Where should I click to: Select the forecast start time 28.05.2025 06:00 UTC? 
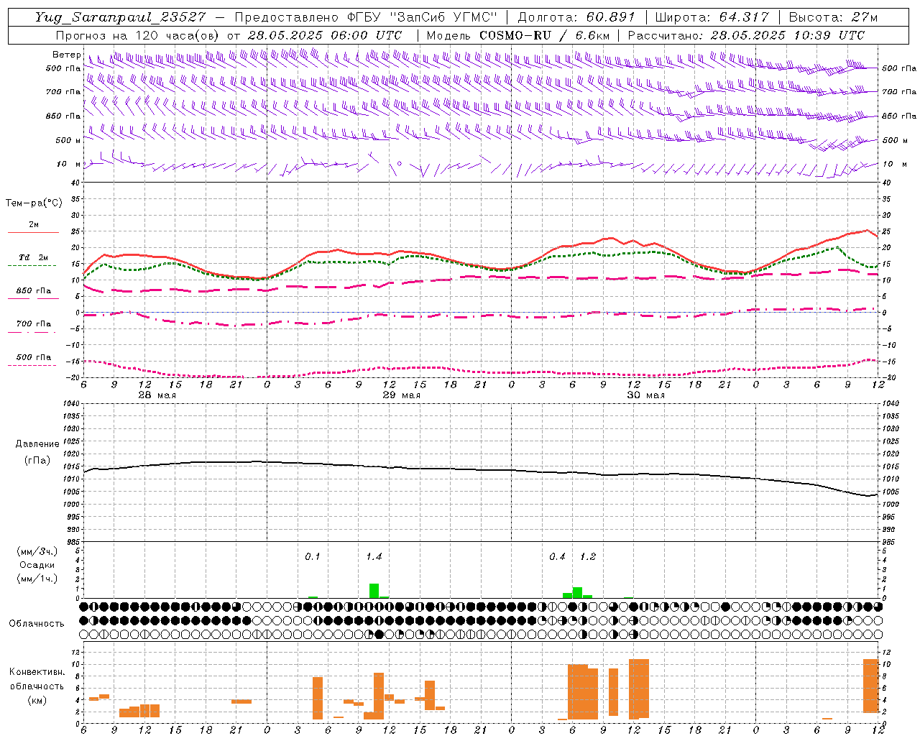325,35
